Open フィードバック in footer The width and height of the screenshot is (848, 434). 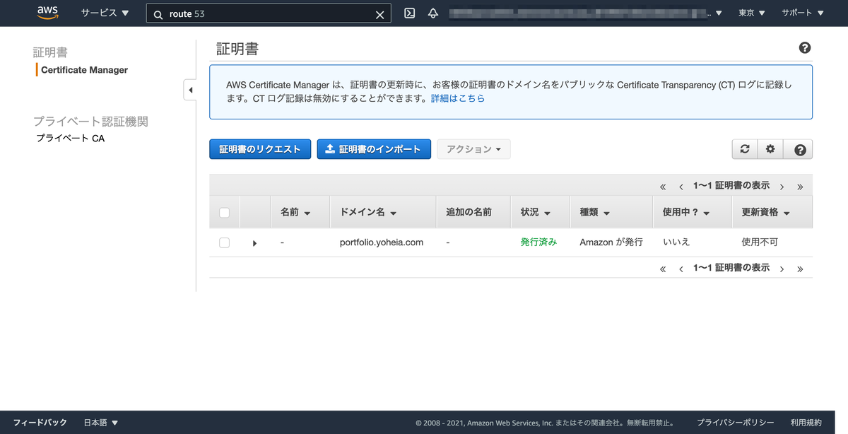coord(40,423)
